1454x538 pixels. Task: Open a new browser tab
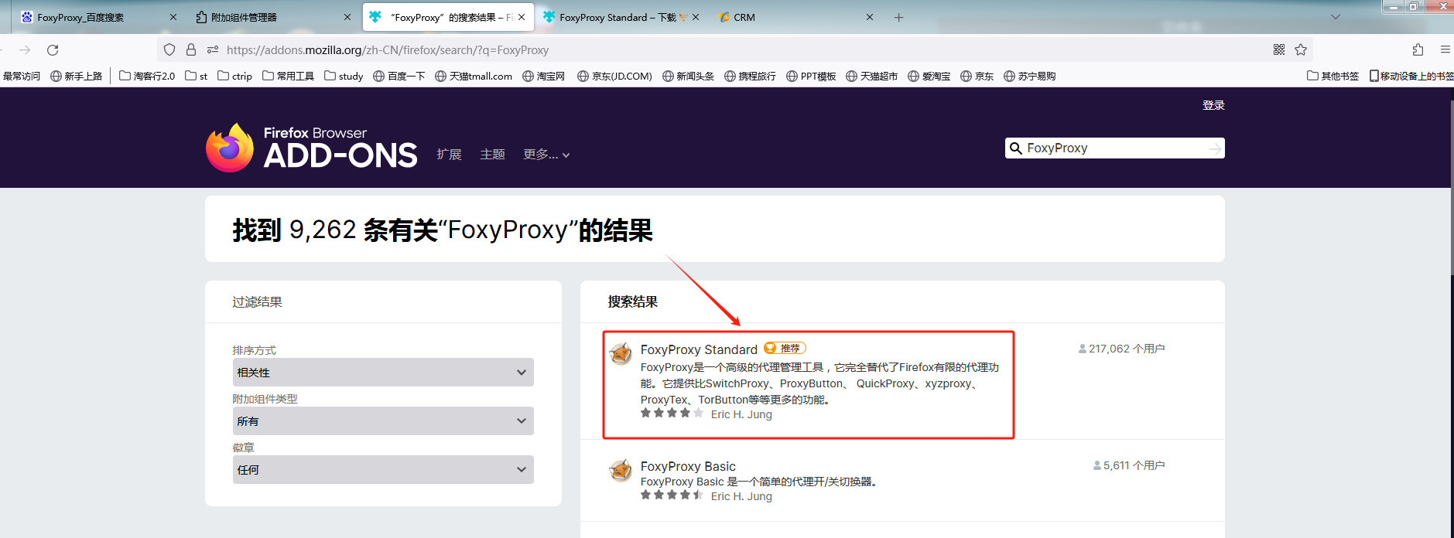(x=898, y=17)
